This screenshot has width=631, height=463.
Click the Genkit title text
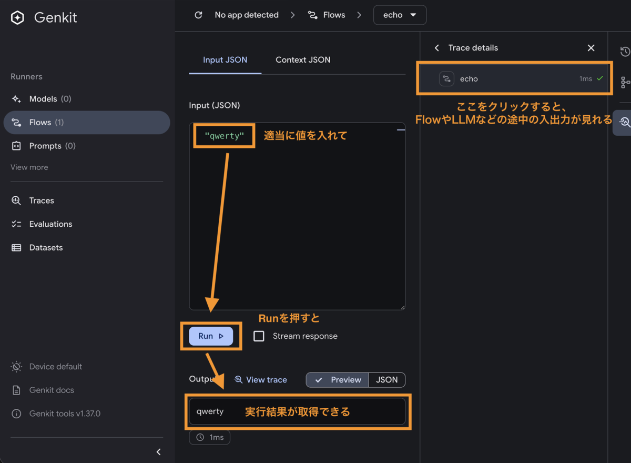click(56, 17)
